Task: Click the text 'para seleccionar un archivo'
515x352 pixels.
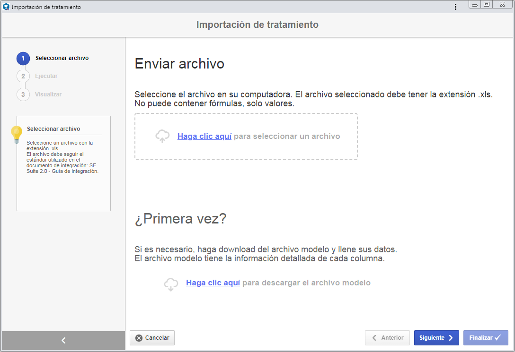Action: [x=287, y=137]
